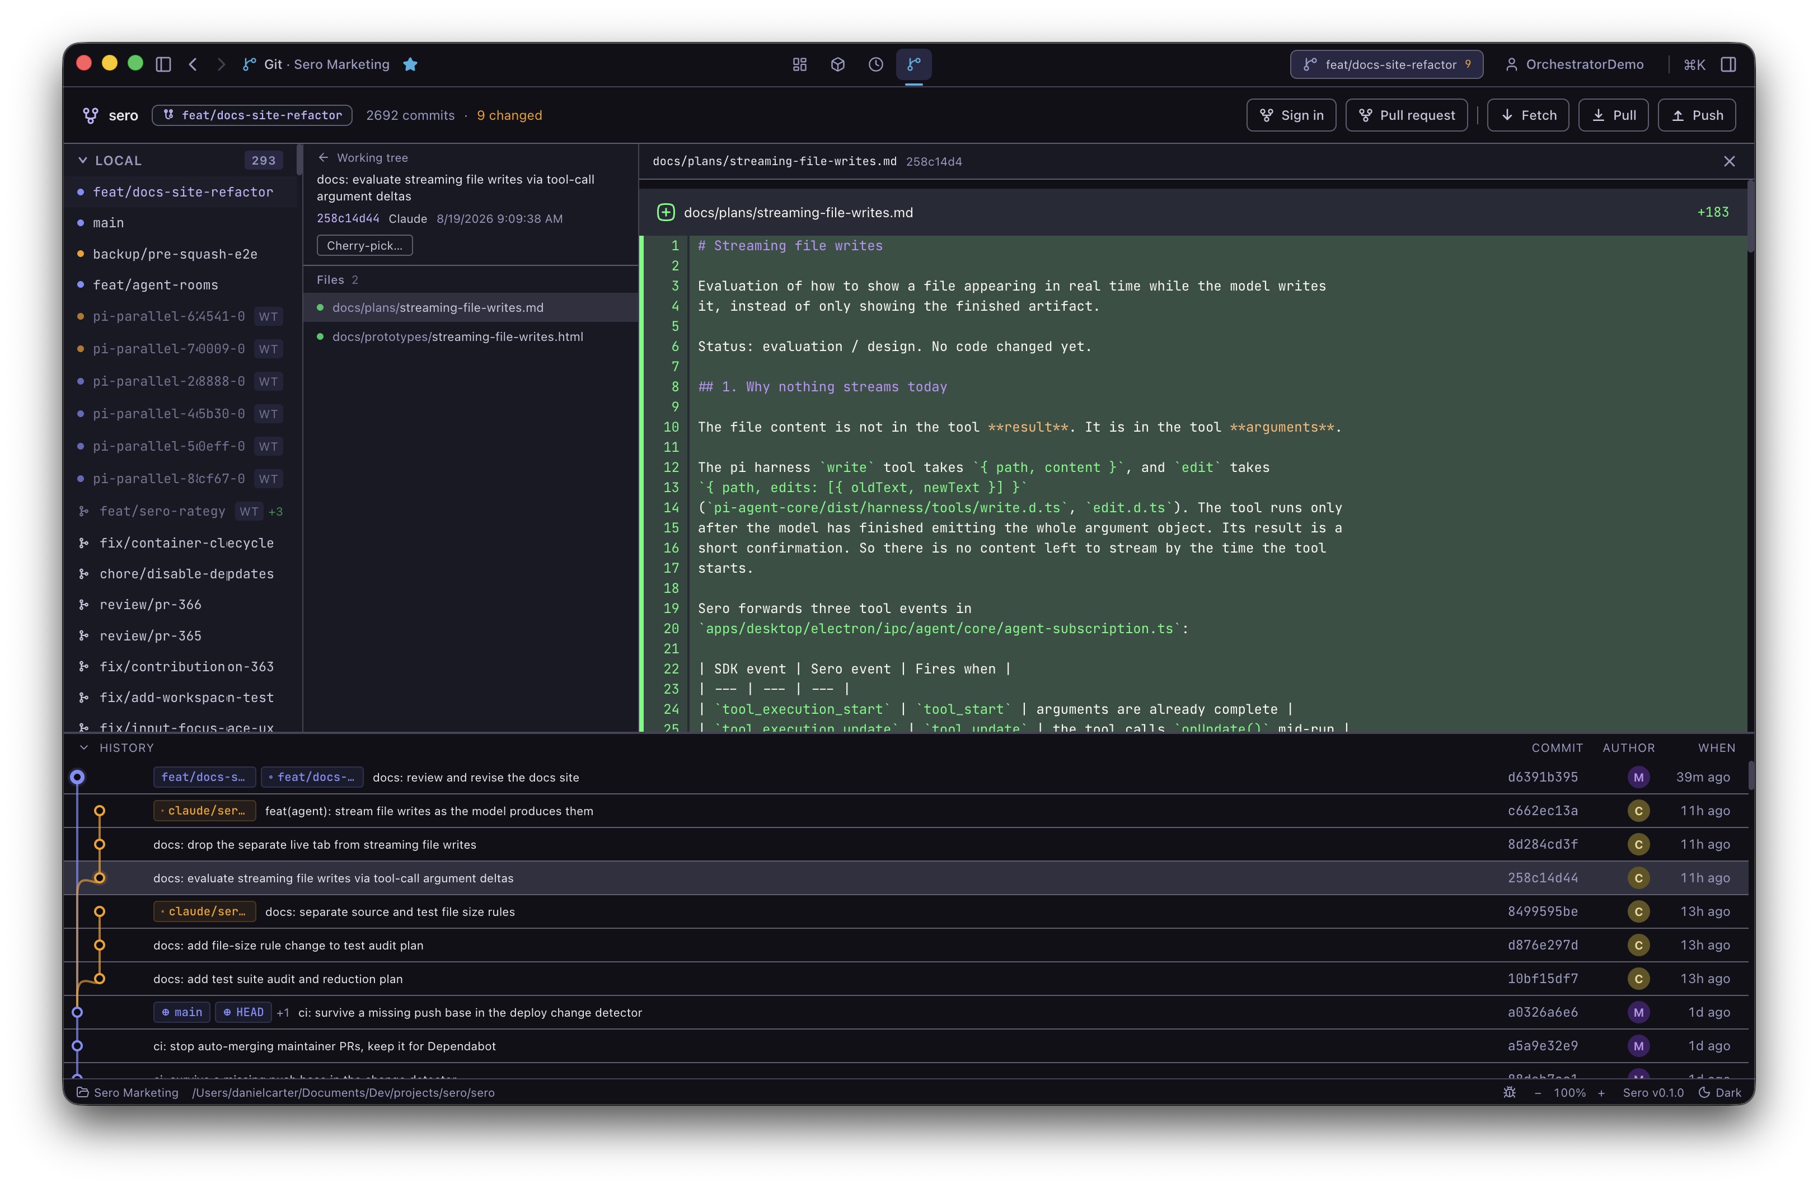Screen dimensions: 1818x1188
Task: Click the HEAD tag in history
Action: (243, 1013)
